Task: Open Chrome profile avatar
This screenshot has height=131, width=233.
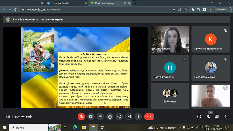Action: 210,10
